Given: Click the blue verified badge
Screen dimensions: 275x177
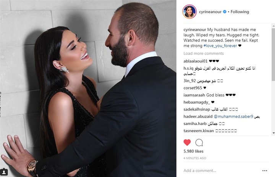Looking at the screenshot, I should [x=225, y=12].
